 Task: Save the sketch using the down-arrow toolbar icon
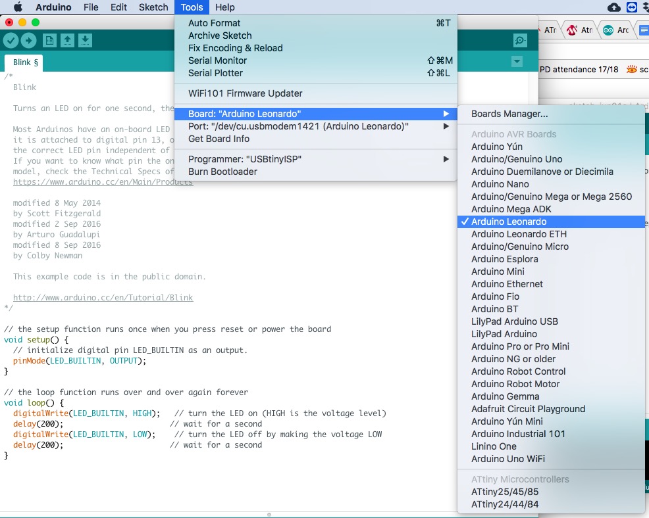[x=86, y=40]
